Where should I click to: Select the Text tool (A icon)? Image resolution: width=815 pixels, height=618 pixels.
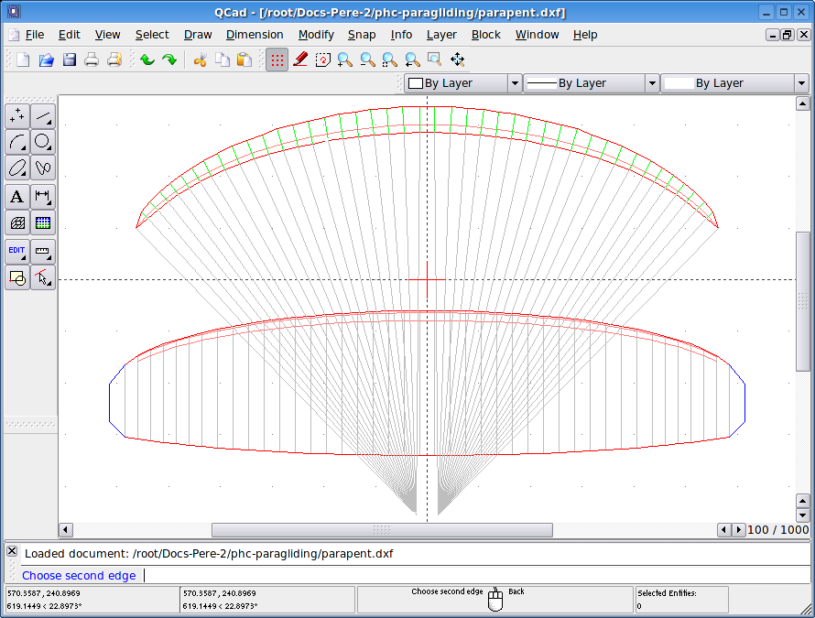[17, 197]
